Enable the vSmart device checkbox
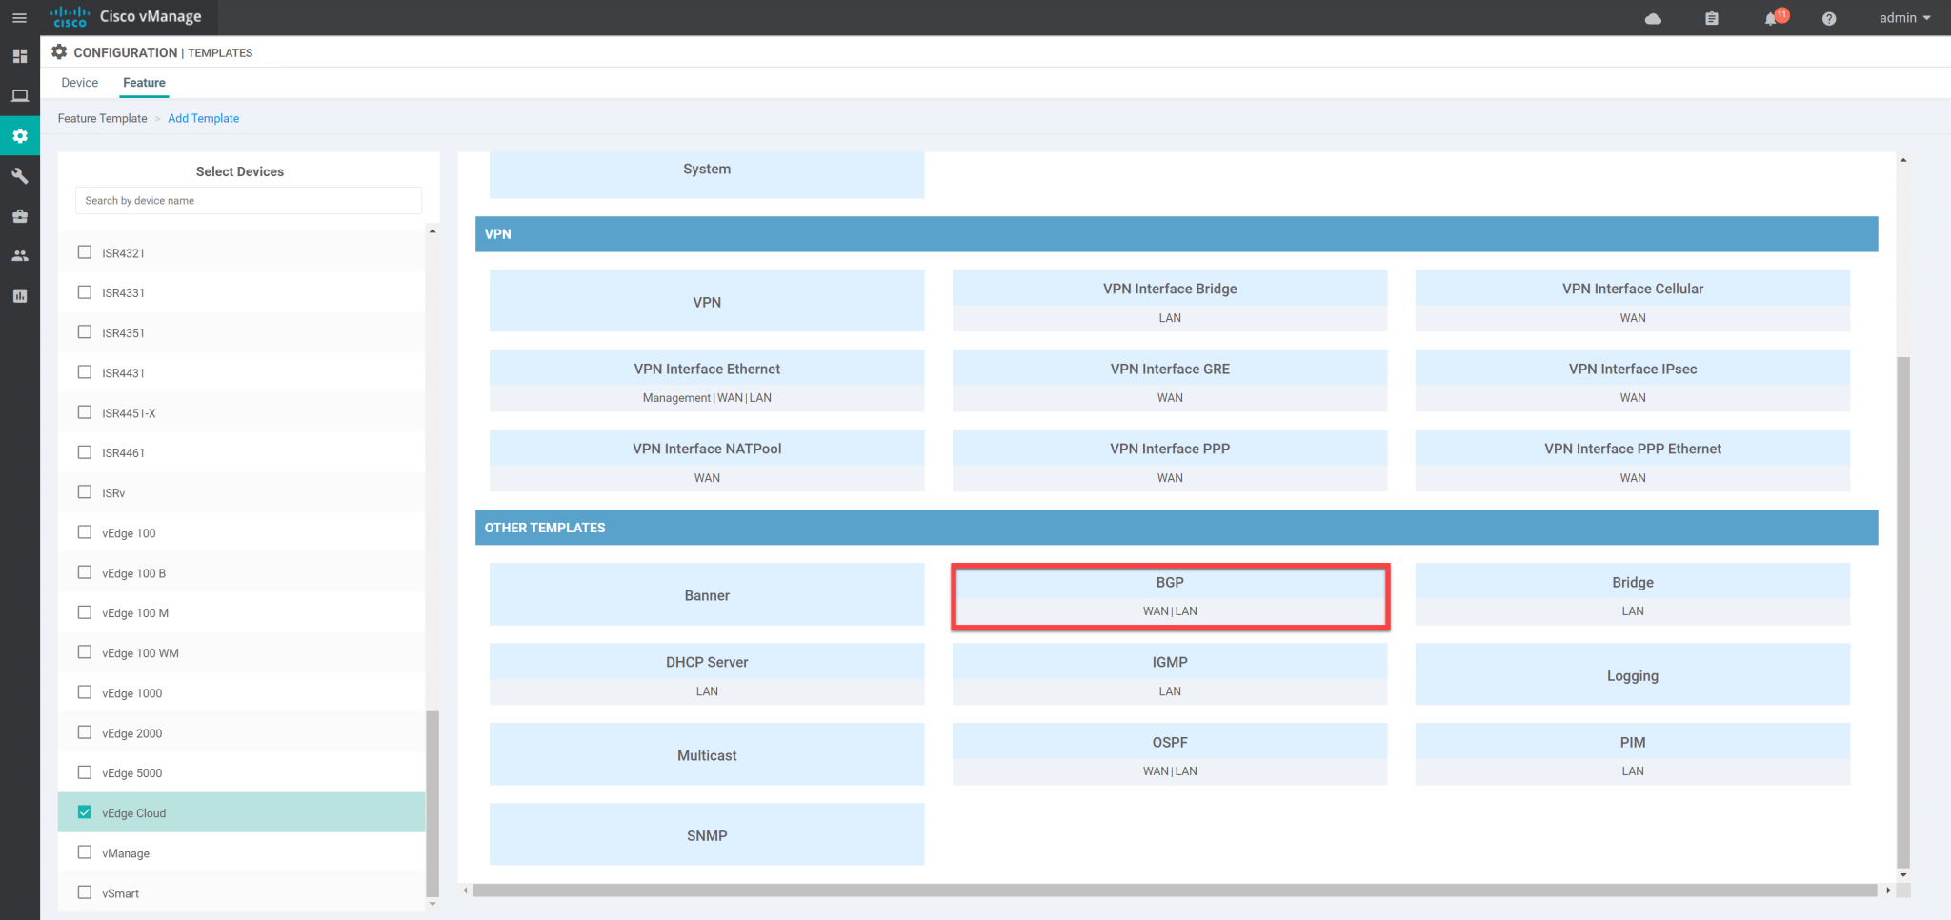The width and height of the screenshot is (1951, 920). [x=84, y=892]
